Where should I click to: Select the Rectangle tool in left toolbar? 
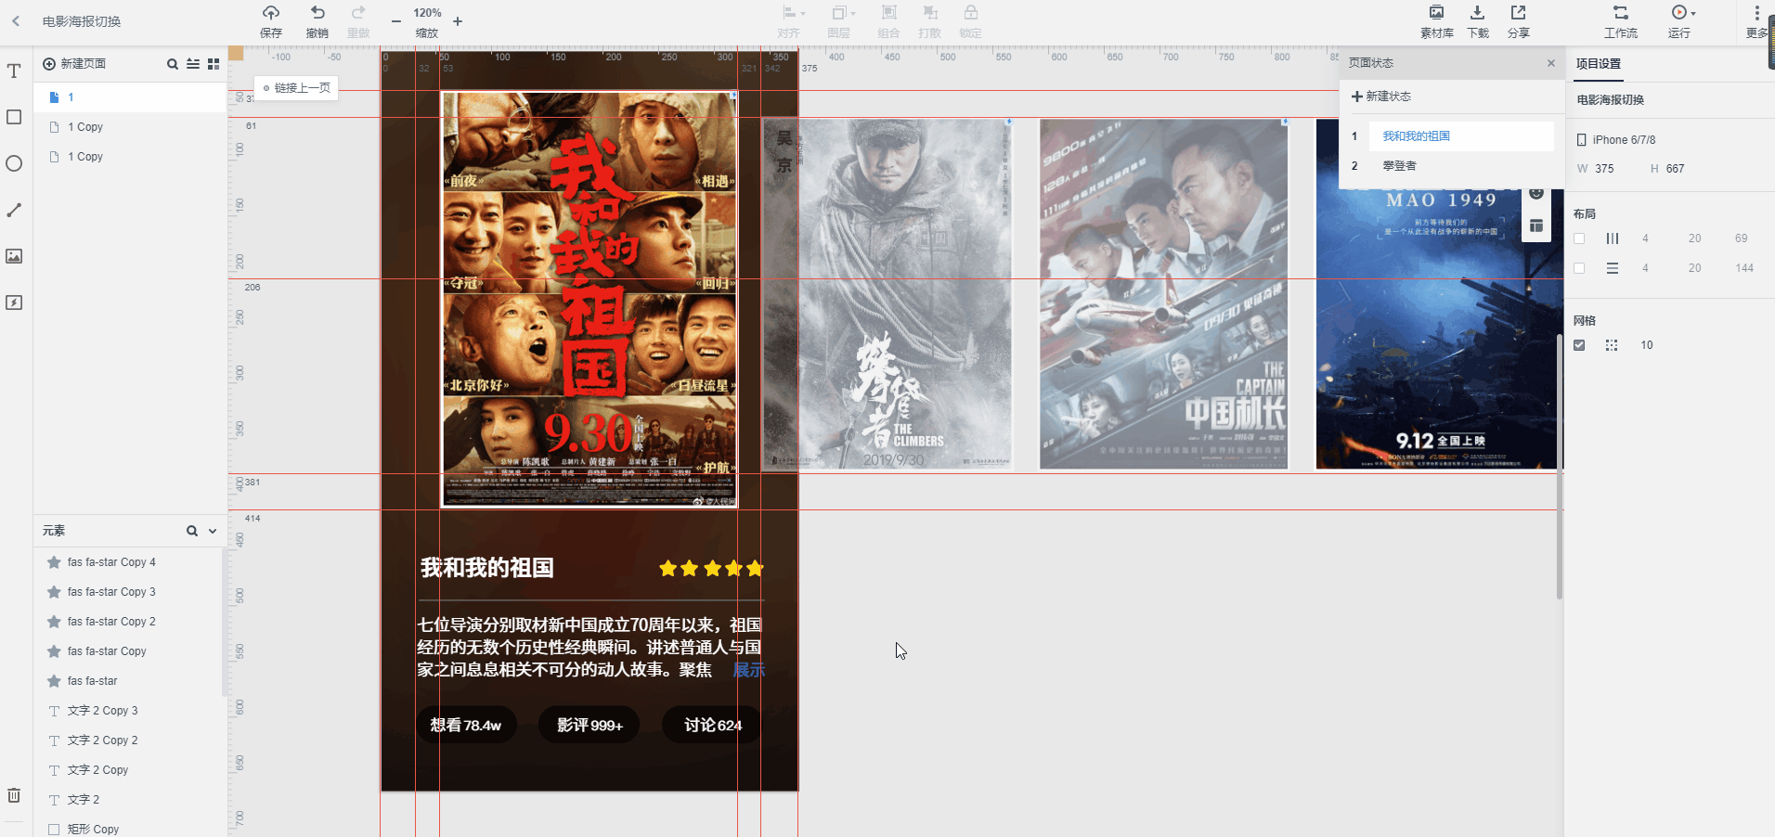(x=14, y=117)
